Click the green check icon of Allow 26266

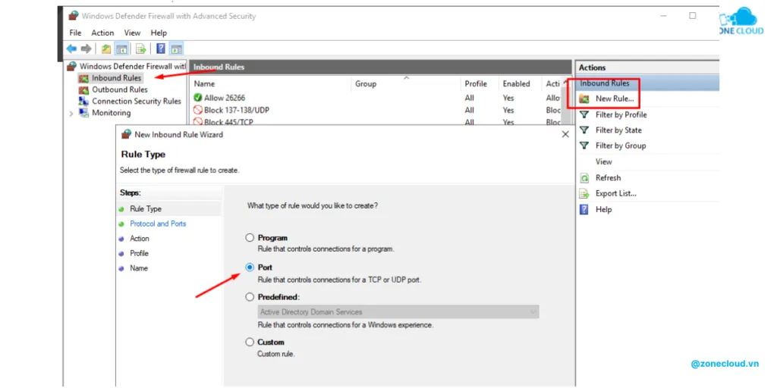(x=198, y=98)
